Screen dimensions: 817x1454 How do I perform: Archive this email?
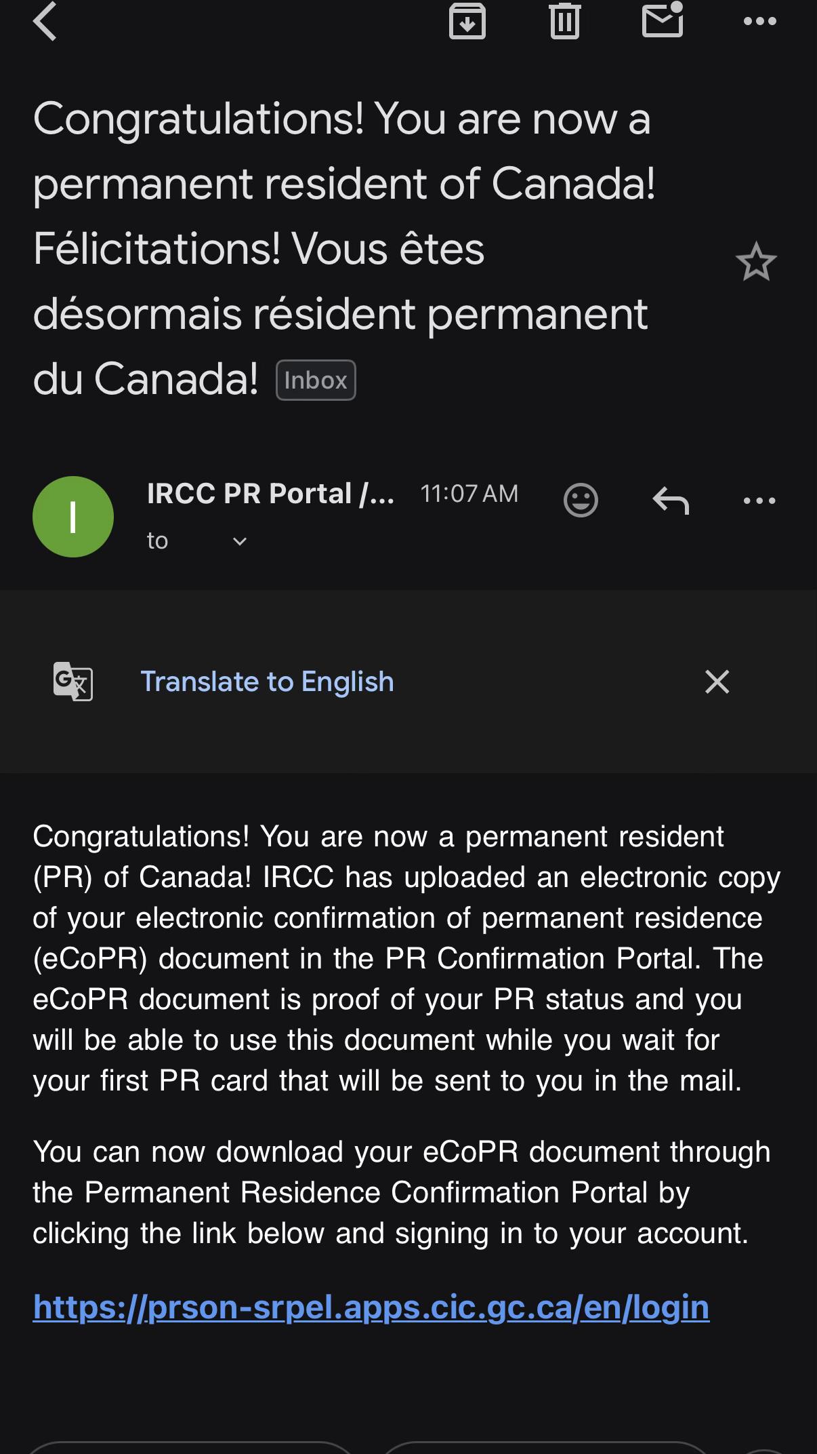click(x=467, y=21)
